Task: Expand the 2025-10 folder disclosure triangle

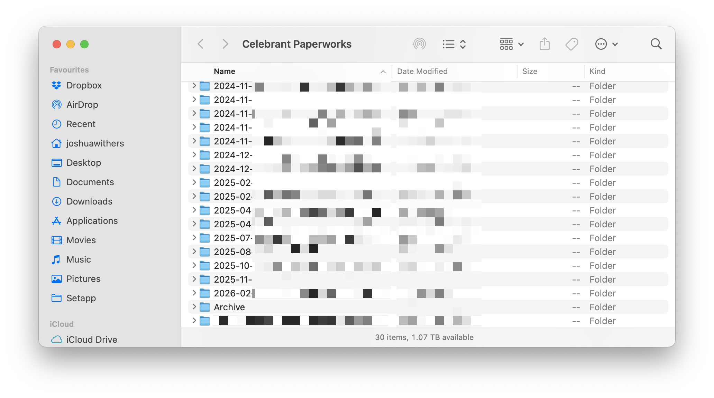Action: [x=194, y=265]
